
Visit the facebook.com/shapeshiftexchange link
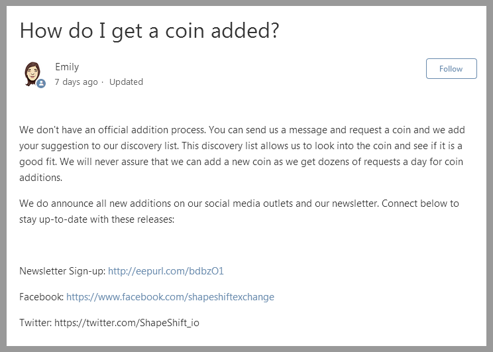170,296
